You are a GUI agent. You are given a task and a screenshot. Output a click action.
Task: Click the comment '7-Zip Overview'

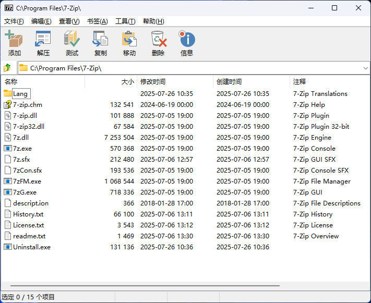(316, 236)
